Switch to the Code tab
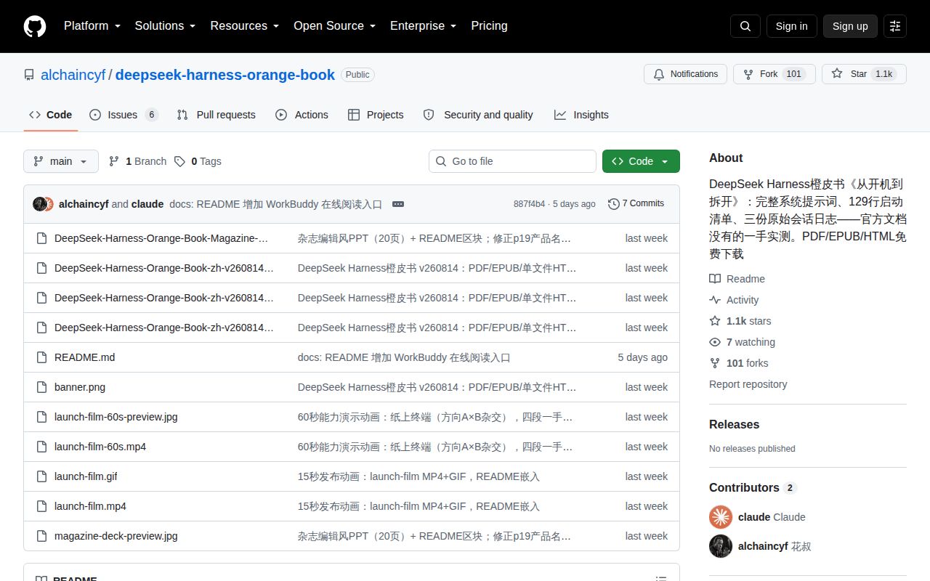The image size is (930, 581). click(51, 115)
